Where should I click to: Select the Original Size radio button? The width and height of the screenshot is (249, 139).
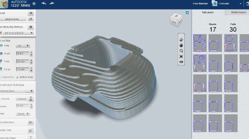click(2, 77)
